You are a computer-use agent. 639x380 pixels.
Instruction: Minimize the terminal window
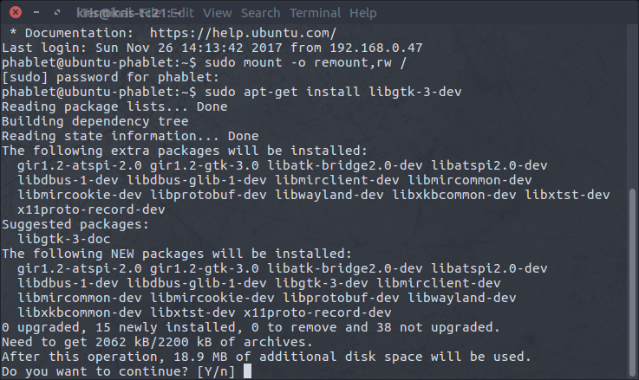pos(36,13)
